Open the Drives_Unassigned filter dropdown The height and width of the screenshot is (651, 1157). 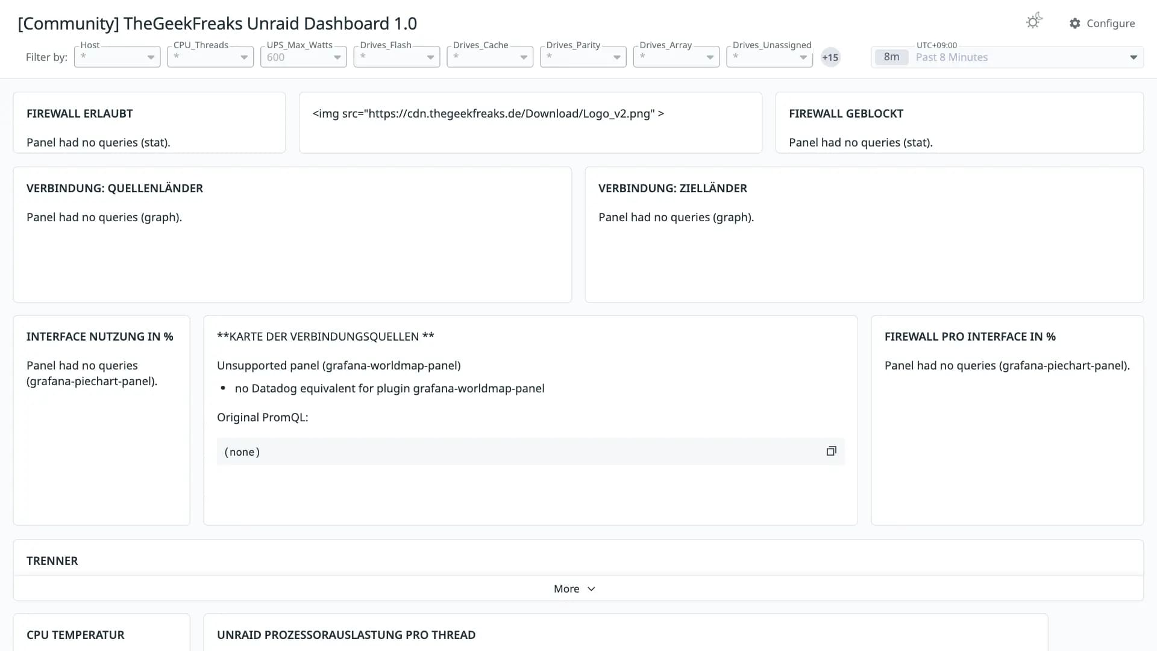point(770,57)
